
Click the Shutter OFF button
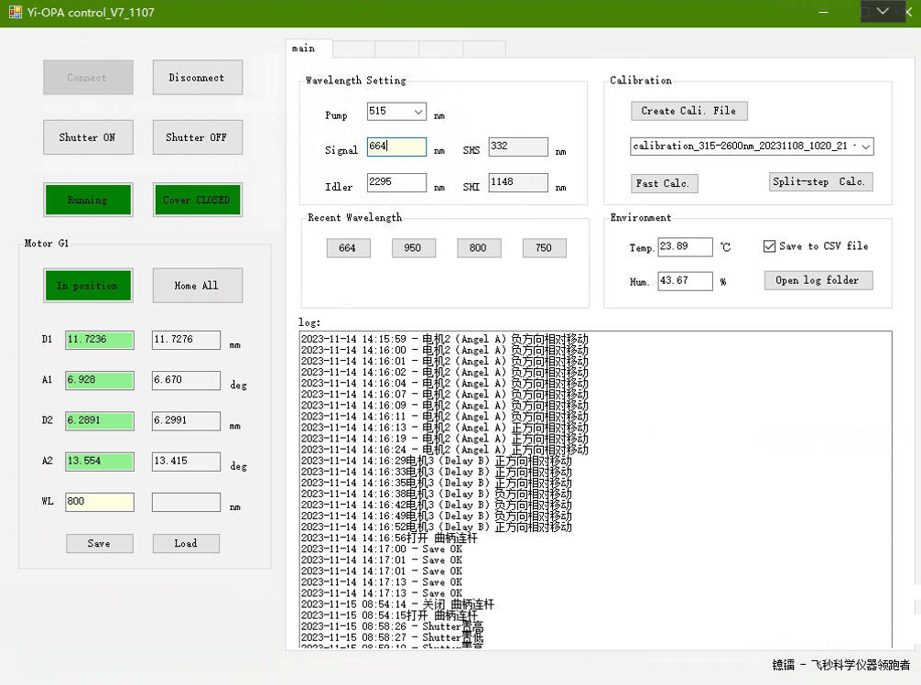pyautogui.click(x=197, y=137)
